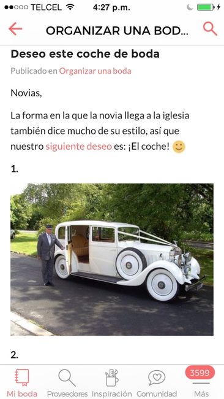Tap the Proveedores magnifier icon
Image resolution: width=224 pixels, height=399 pixels.
67,378
